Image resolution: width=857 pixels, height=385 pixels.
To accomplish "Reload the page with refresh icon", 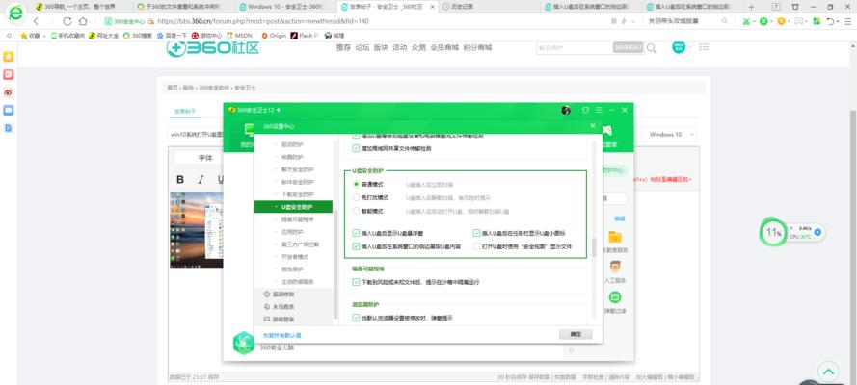I will (x=67, y=21).
